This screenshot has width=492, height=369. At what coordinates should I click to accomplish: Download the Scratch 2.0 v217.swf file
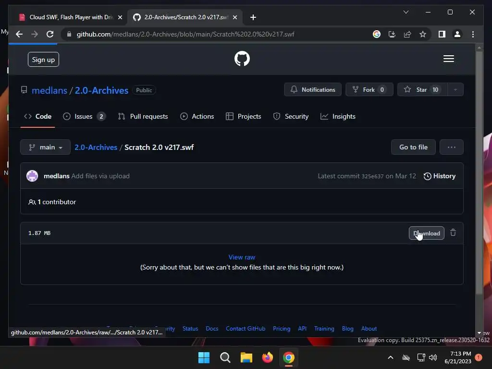[427, 233]
